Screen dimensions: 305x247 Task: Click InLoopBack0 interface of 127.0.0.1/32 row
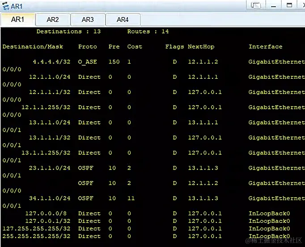(x=269, y=221)
